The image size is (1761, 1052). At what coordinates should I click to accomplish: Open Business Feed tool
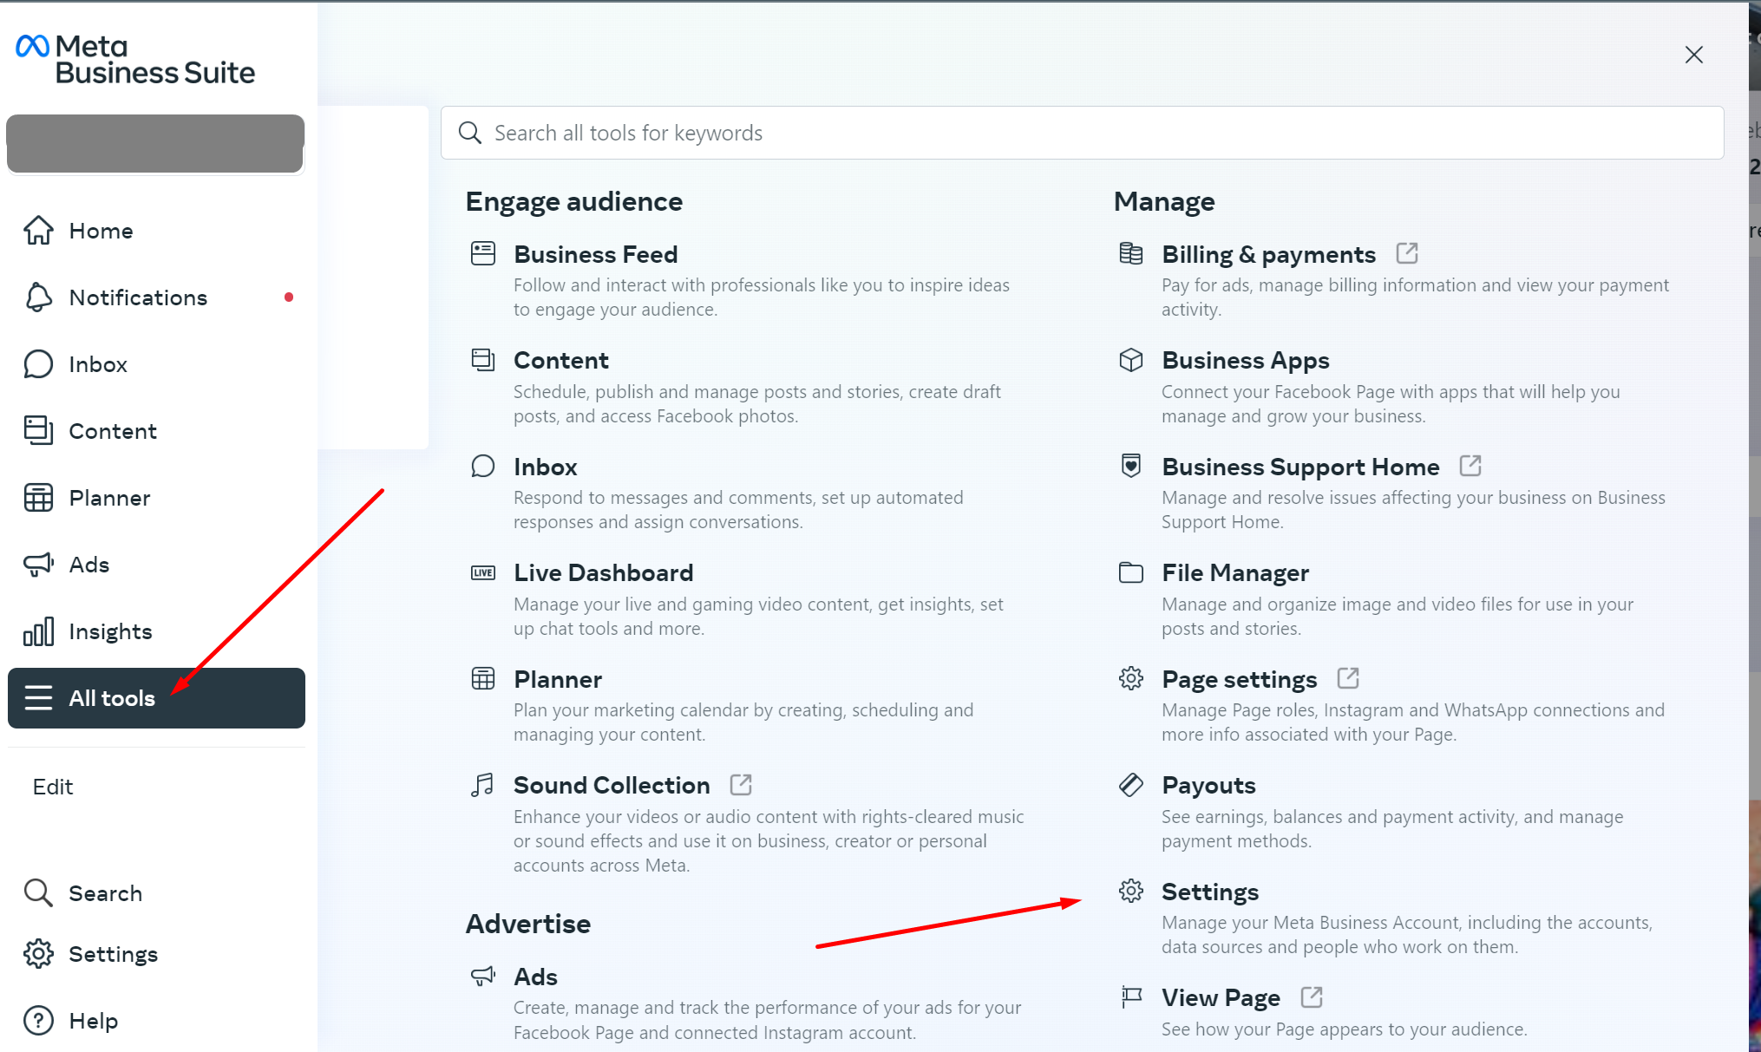[595, 254]
